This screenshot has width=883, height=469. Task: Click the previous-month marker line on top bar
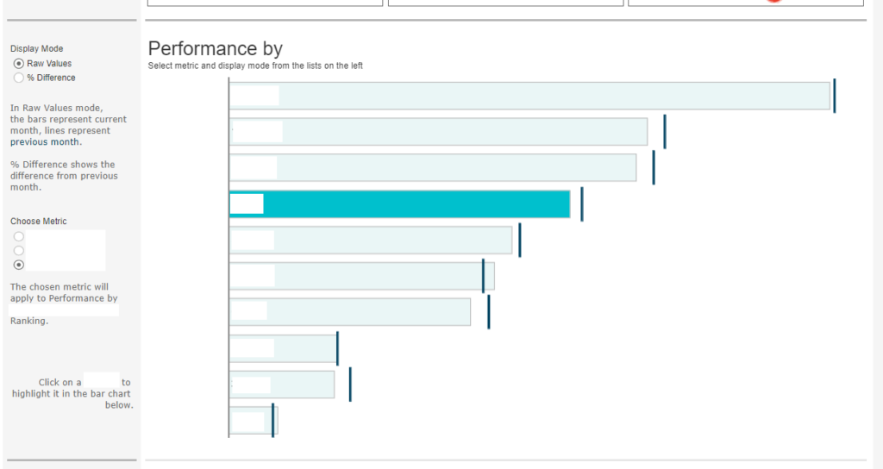coord(834,95)
